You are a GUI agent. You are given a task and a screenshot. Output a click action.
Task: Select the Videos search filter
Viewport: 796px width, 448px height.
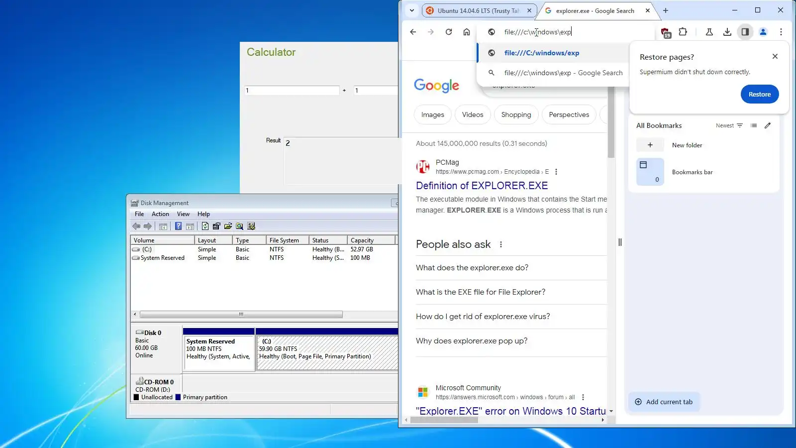(x=473, y=114)
